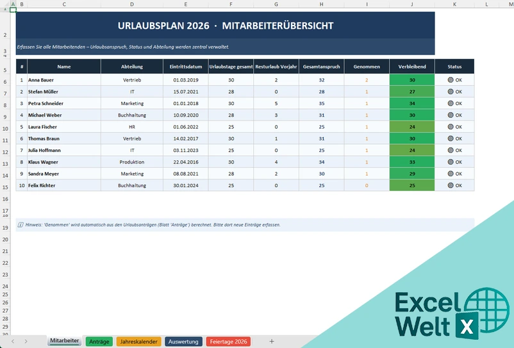Click status indicator circle for Sandra Meyer
The image size is (514, 348).
(451, 173)
